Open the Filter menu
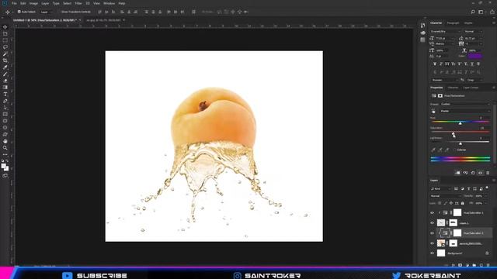The image size is (497, 279). (x=78, y=3)
